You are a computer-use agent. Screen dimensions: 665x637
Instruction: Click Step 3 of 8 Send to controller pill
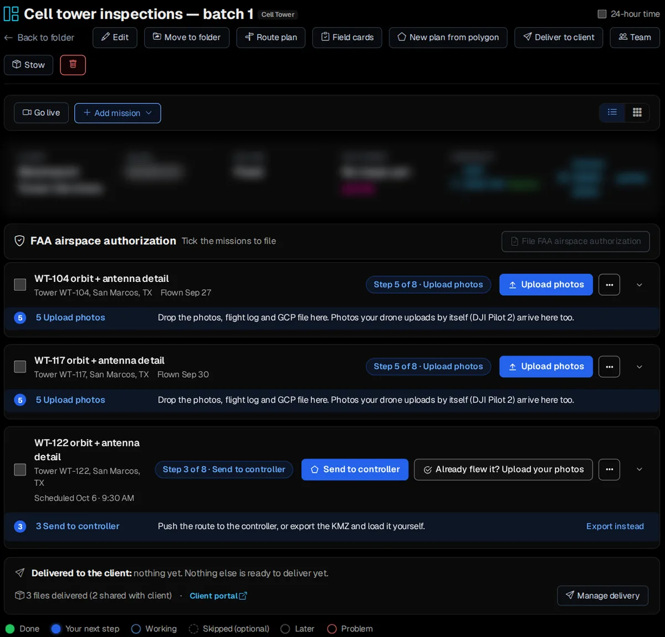tap(224, 470)
